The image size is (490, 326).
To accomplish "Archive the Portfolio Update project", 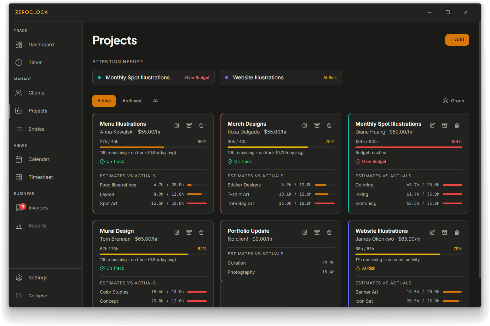I will (x=317, y=232).
